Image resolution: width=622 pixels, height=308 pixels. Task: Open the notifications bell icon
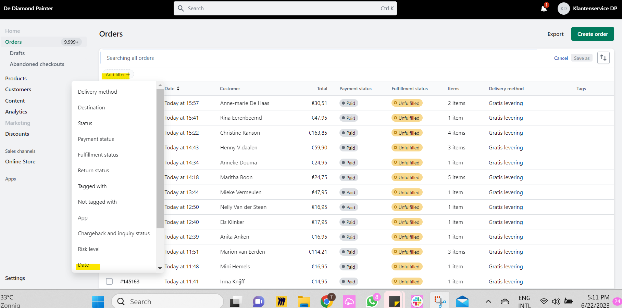tap(544, 9)
